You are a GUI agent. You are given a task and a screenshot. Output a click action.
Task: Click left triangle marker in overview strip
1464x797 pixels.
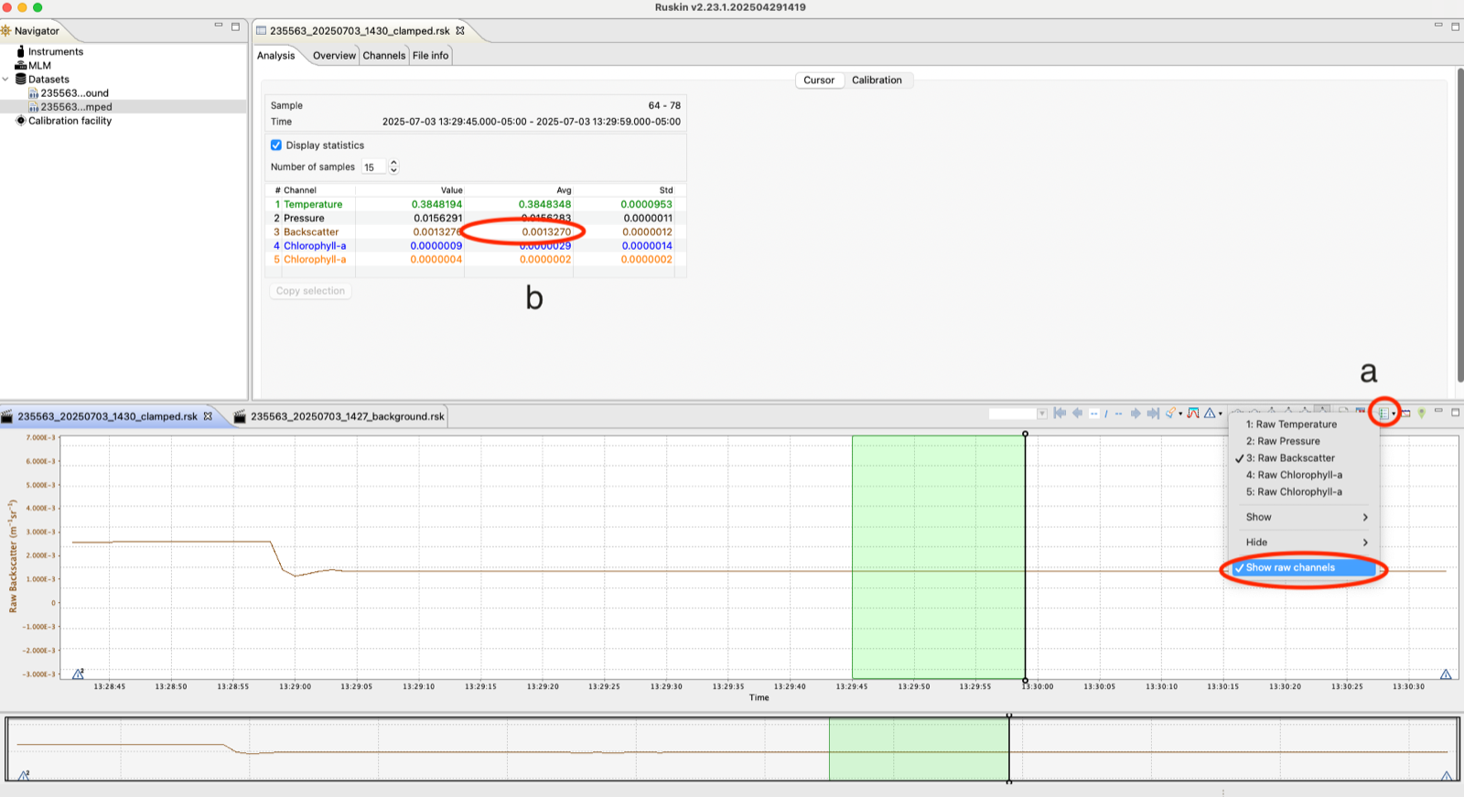point(24,775)
